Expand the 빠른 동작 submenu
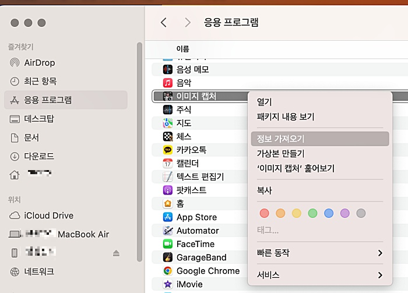The width and height of the screenshot is (408, 293). (x=320, y=253)
